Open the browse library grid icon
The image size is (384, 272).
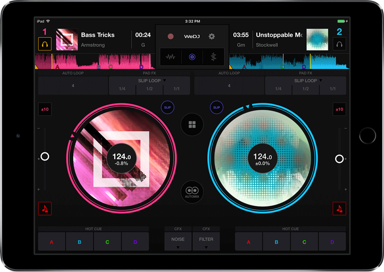[192, 124]
